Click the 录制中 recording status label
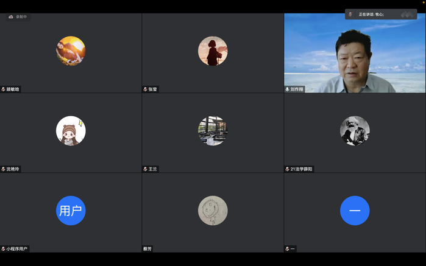 coord(21,17)
